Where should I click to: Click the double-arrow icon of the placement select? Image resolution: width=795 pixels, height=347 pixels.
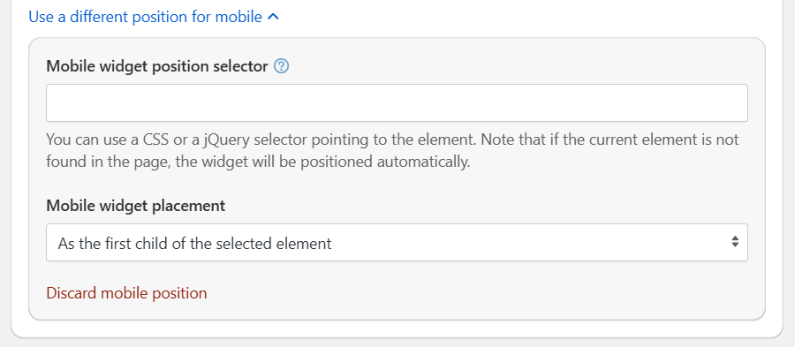click(735, 242)
